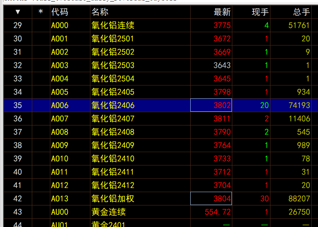Image resolution: width=318 pixels, height=227 pixels.
Task: Click code A012
Action: (x=60, y=185)
